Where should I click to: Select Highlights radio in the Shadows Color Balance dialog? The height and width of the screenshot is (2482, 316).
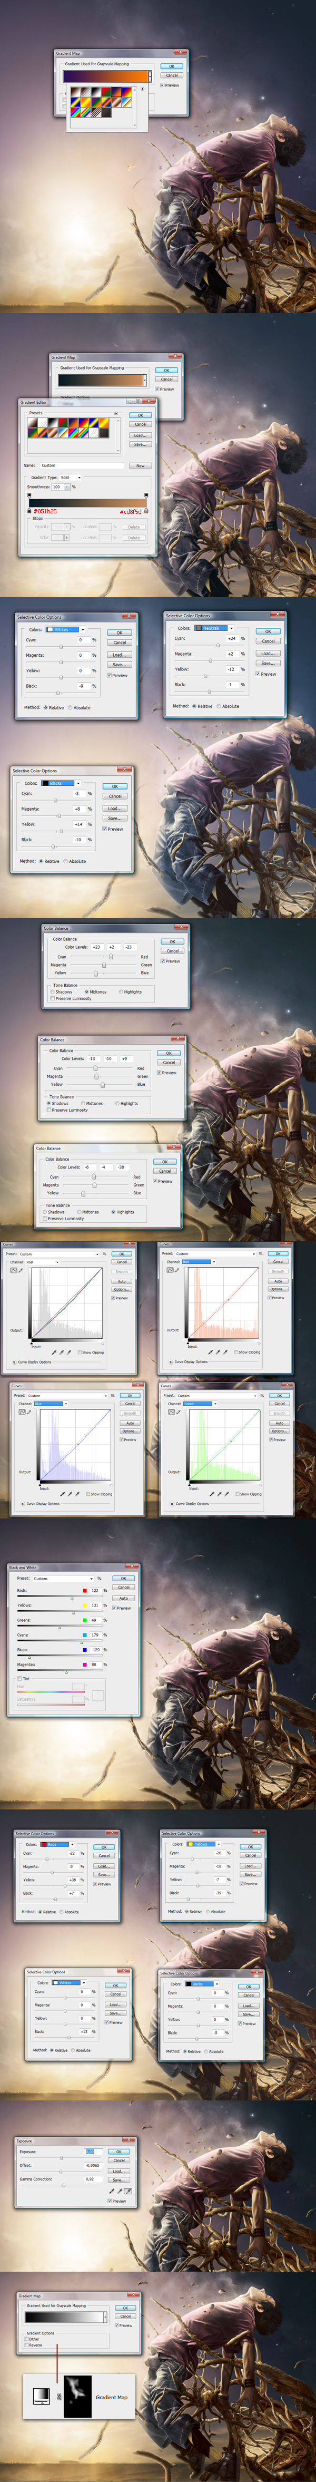click(x=117, y=1103)
